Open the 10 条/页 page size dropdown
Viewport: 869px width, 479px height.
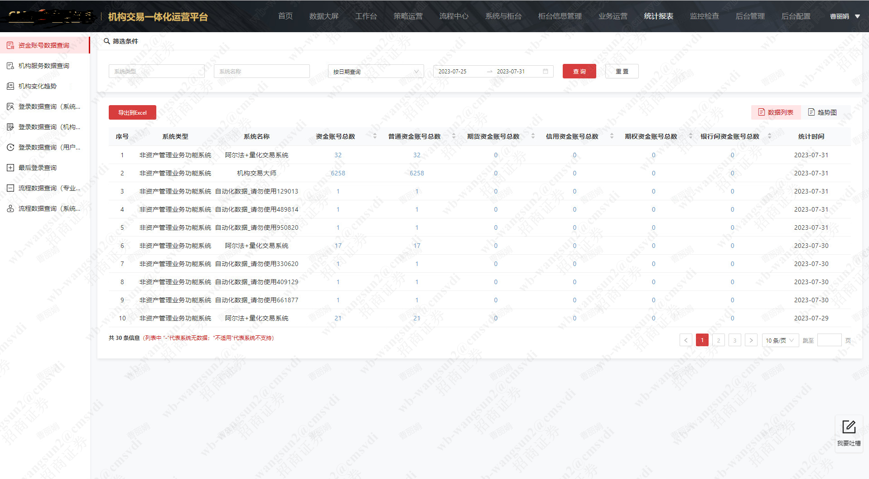point(780,340)
